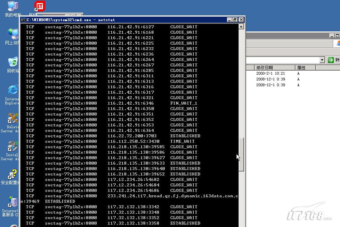Screen dimensions: 340x227
Task: Sort files by 修改日期 column header
Action: click(x=274, y=67)
